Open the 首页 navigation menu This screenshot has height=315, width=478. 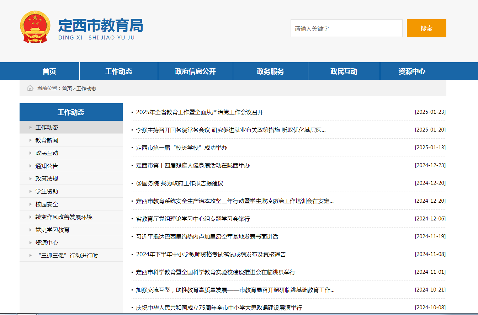coord(49,71)
